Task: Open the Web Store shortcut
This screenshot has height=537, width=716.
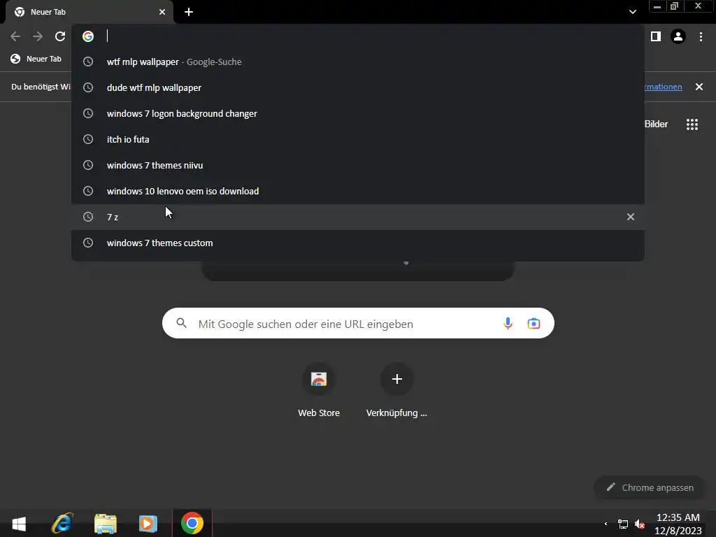Action: point(319,390)
